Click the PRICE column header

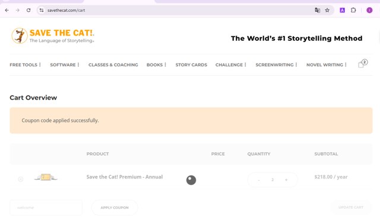pos(218,154)
